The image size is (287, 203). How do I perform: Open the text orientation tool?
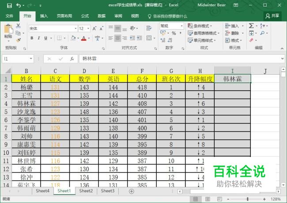[x=133, y=28]
